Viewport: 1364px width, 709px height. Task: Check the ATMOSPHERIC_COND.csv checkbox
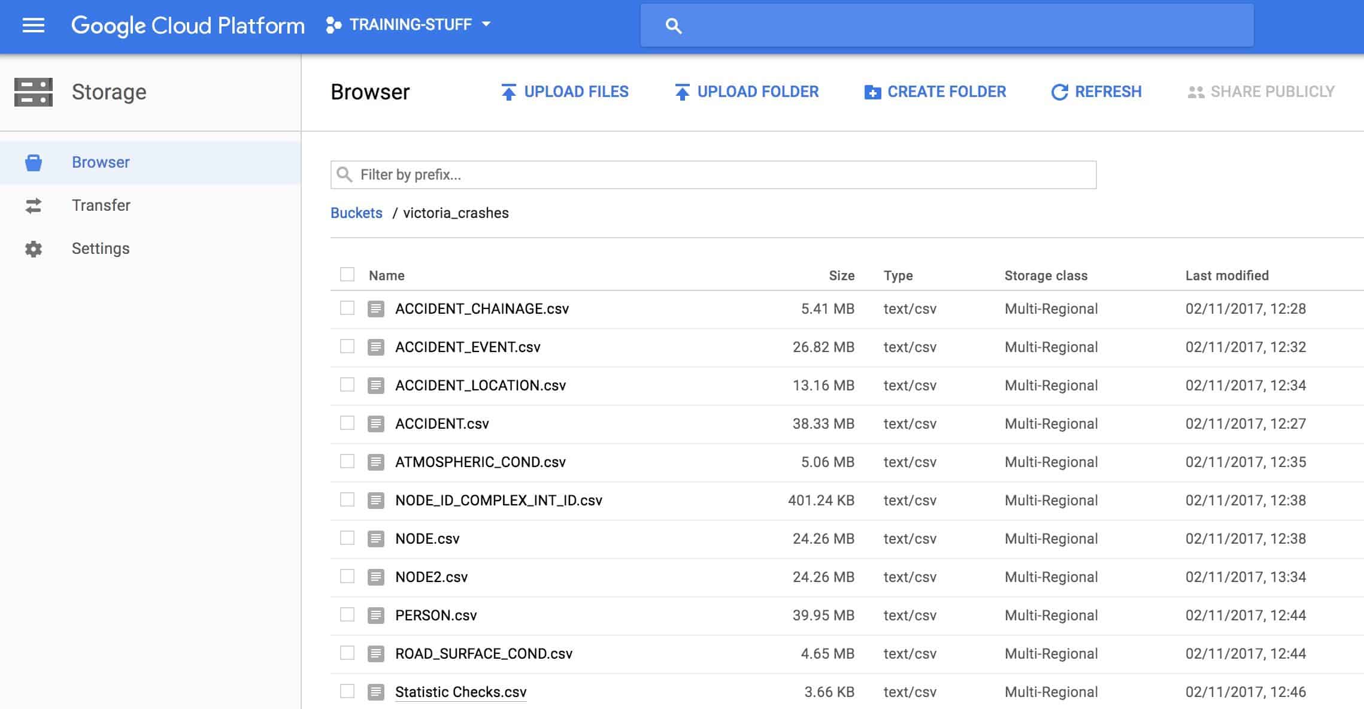347,461
